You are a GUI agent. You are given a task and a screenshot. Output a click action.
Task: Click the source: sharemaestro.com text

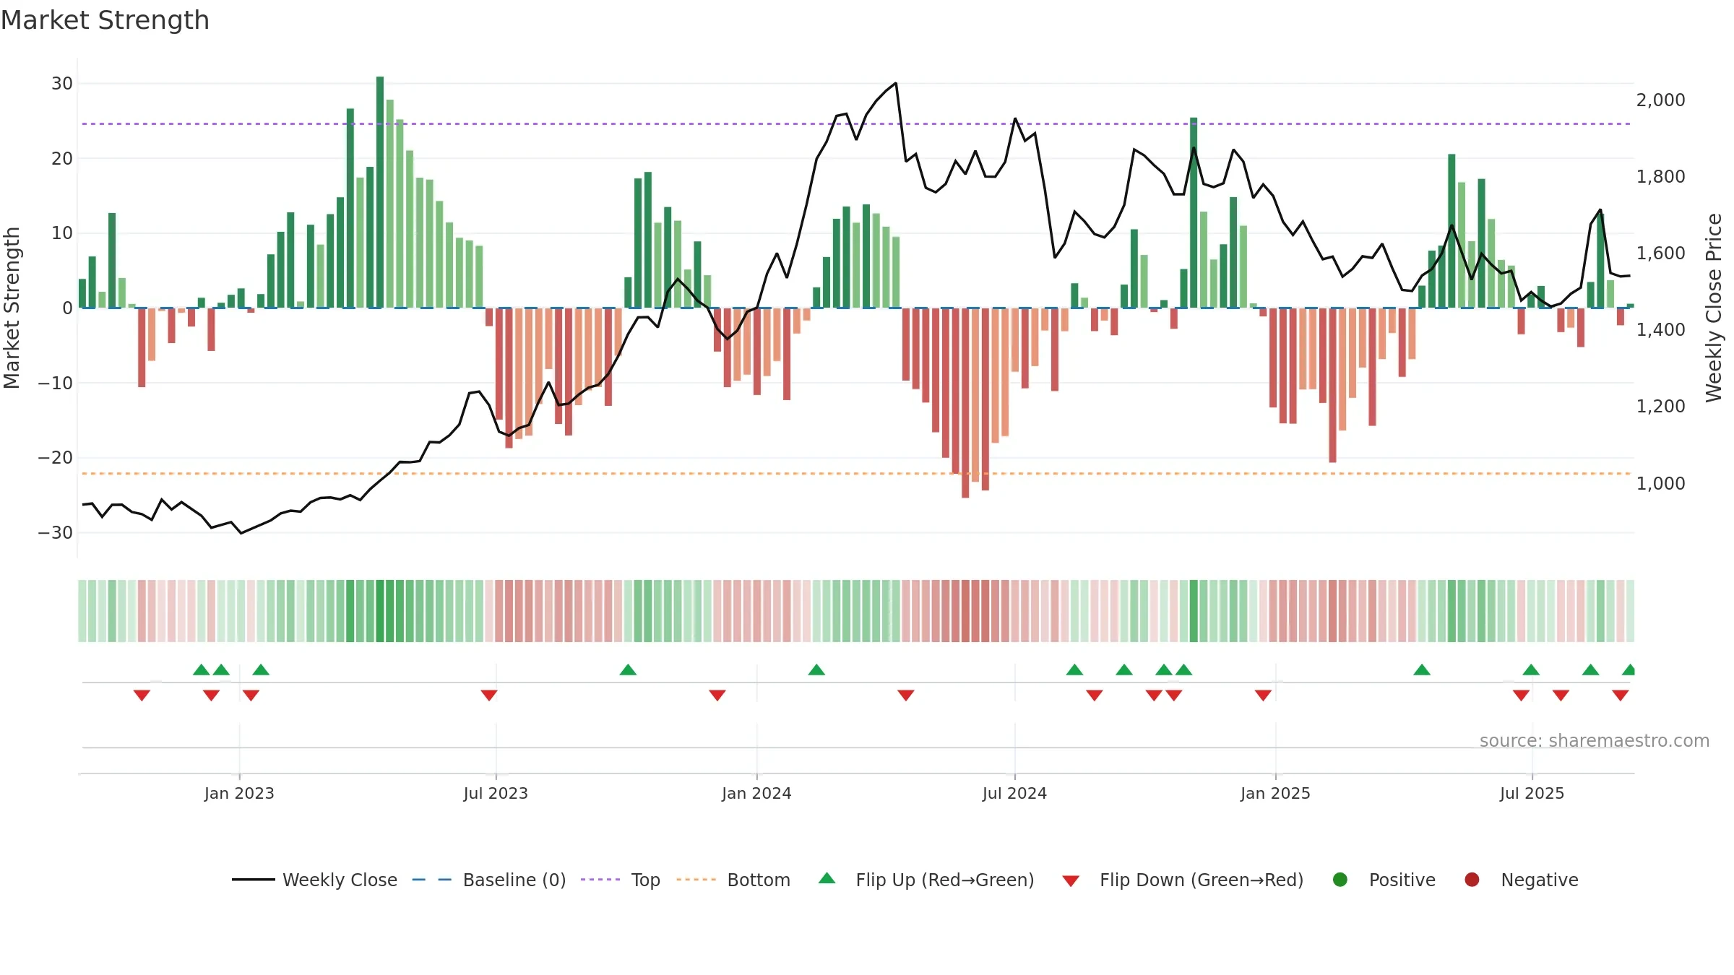pyautogui.click(x=1595, y=740)
